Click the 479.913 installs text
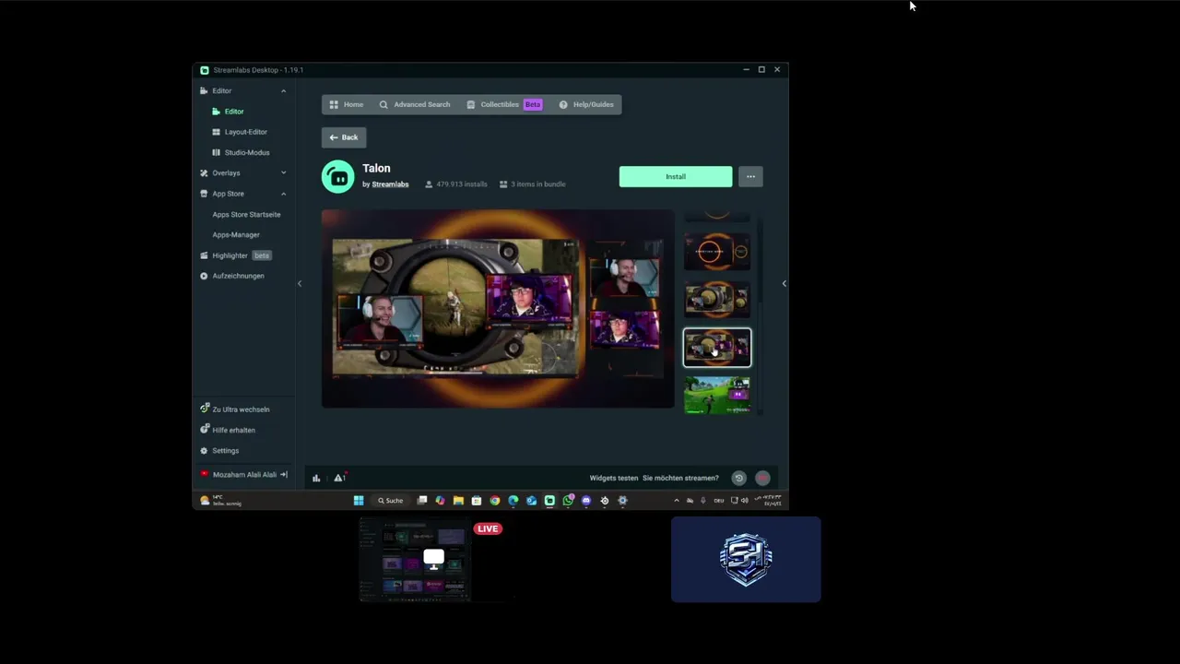The width and height of the screenshot is (1180, 664). pyautogui.click(x=461, y=184)
